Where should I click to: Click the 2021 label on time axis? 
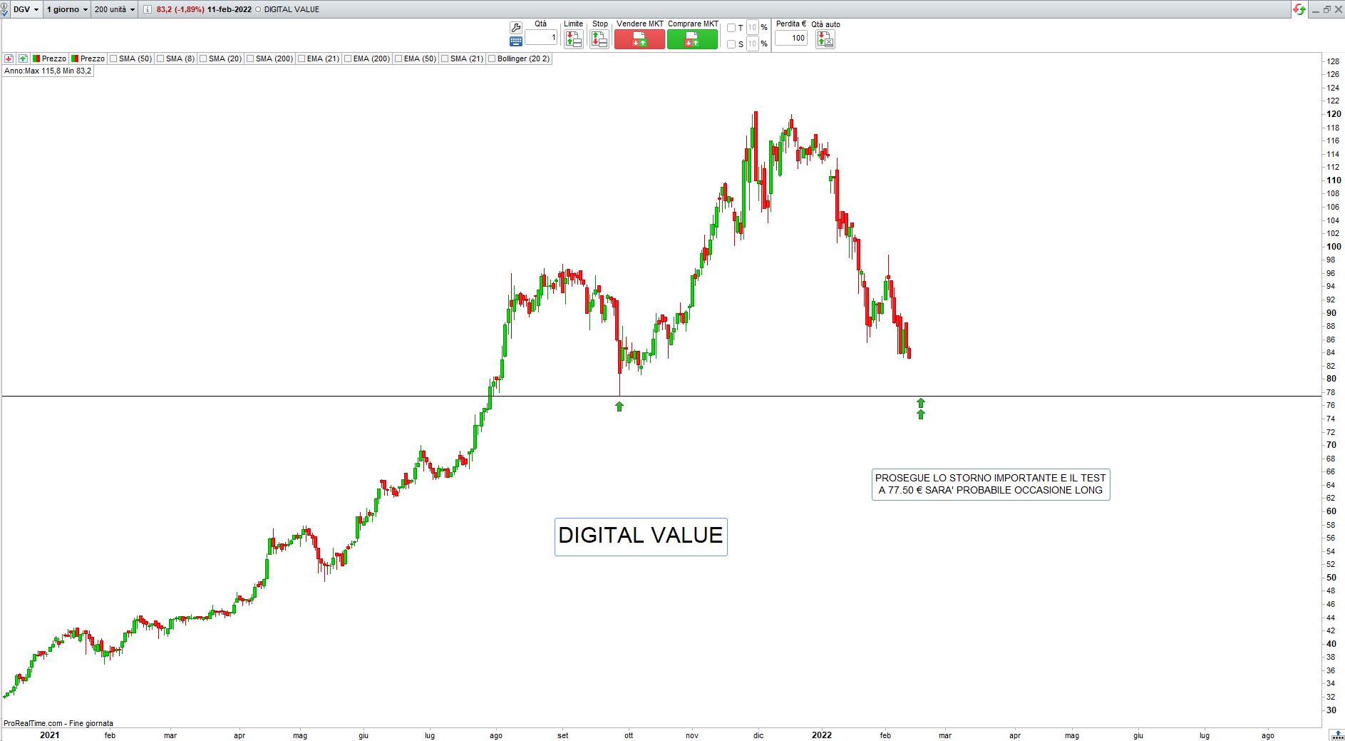coord(50,735)
